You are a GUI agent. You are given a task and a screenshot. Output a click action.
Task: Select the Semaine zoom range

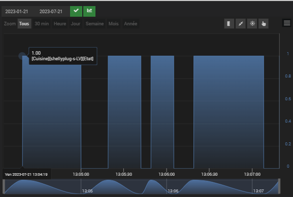(x=94, y=24)
